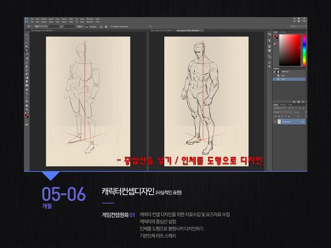Image resolution: width=331 pixels, height=248 pixels.
Task: Select the Pen tool
Action: (27, 90)
